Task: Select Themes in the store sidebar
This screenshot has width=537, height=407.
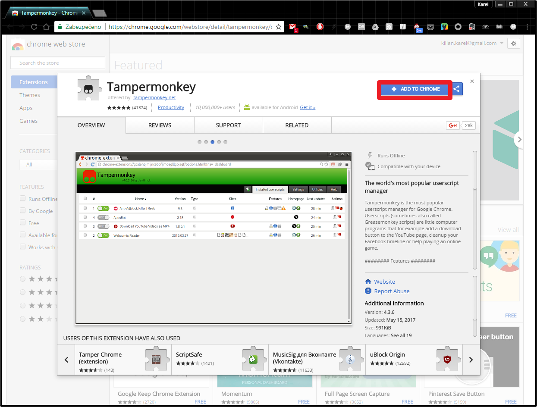Action: [30, 95]
